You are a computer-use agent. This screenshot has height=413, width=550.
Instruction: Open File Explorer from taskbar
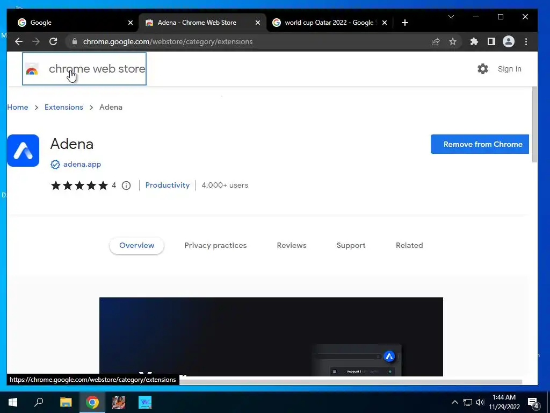coord(66,402)
